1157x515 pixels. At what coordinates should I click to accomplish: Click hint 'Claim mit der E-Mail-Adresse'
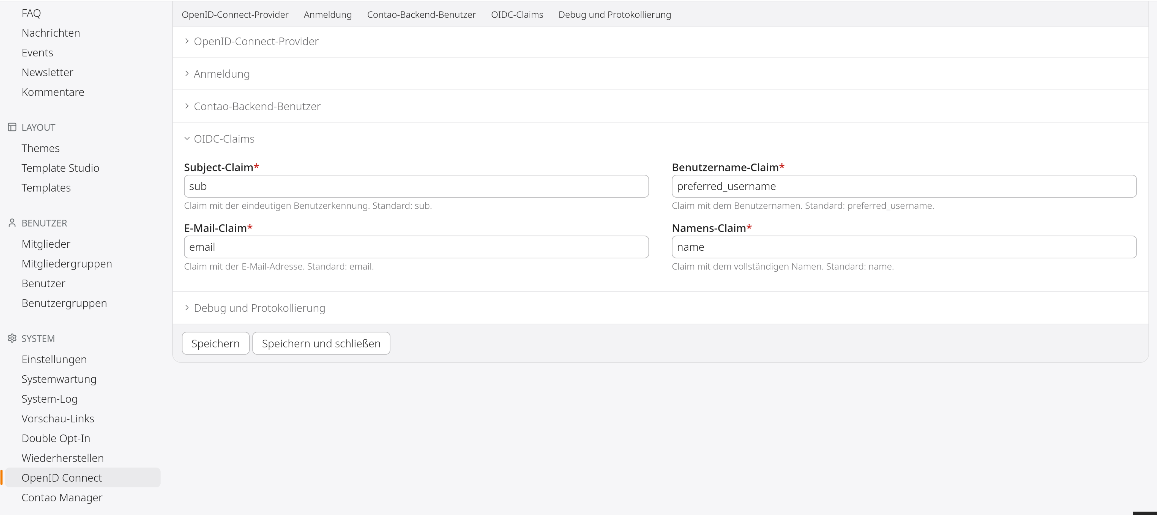(279, 266)
